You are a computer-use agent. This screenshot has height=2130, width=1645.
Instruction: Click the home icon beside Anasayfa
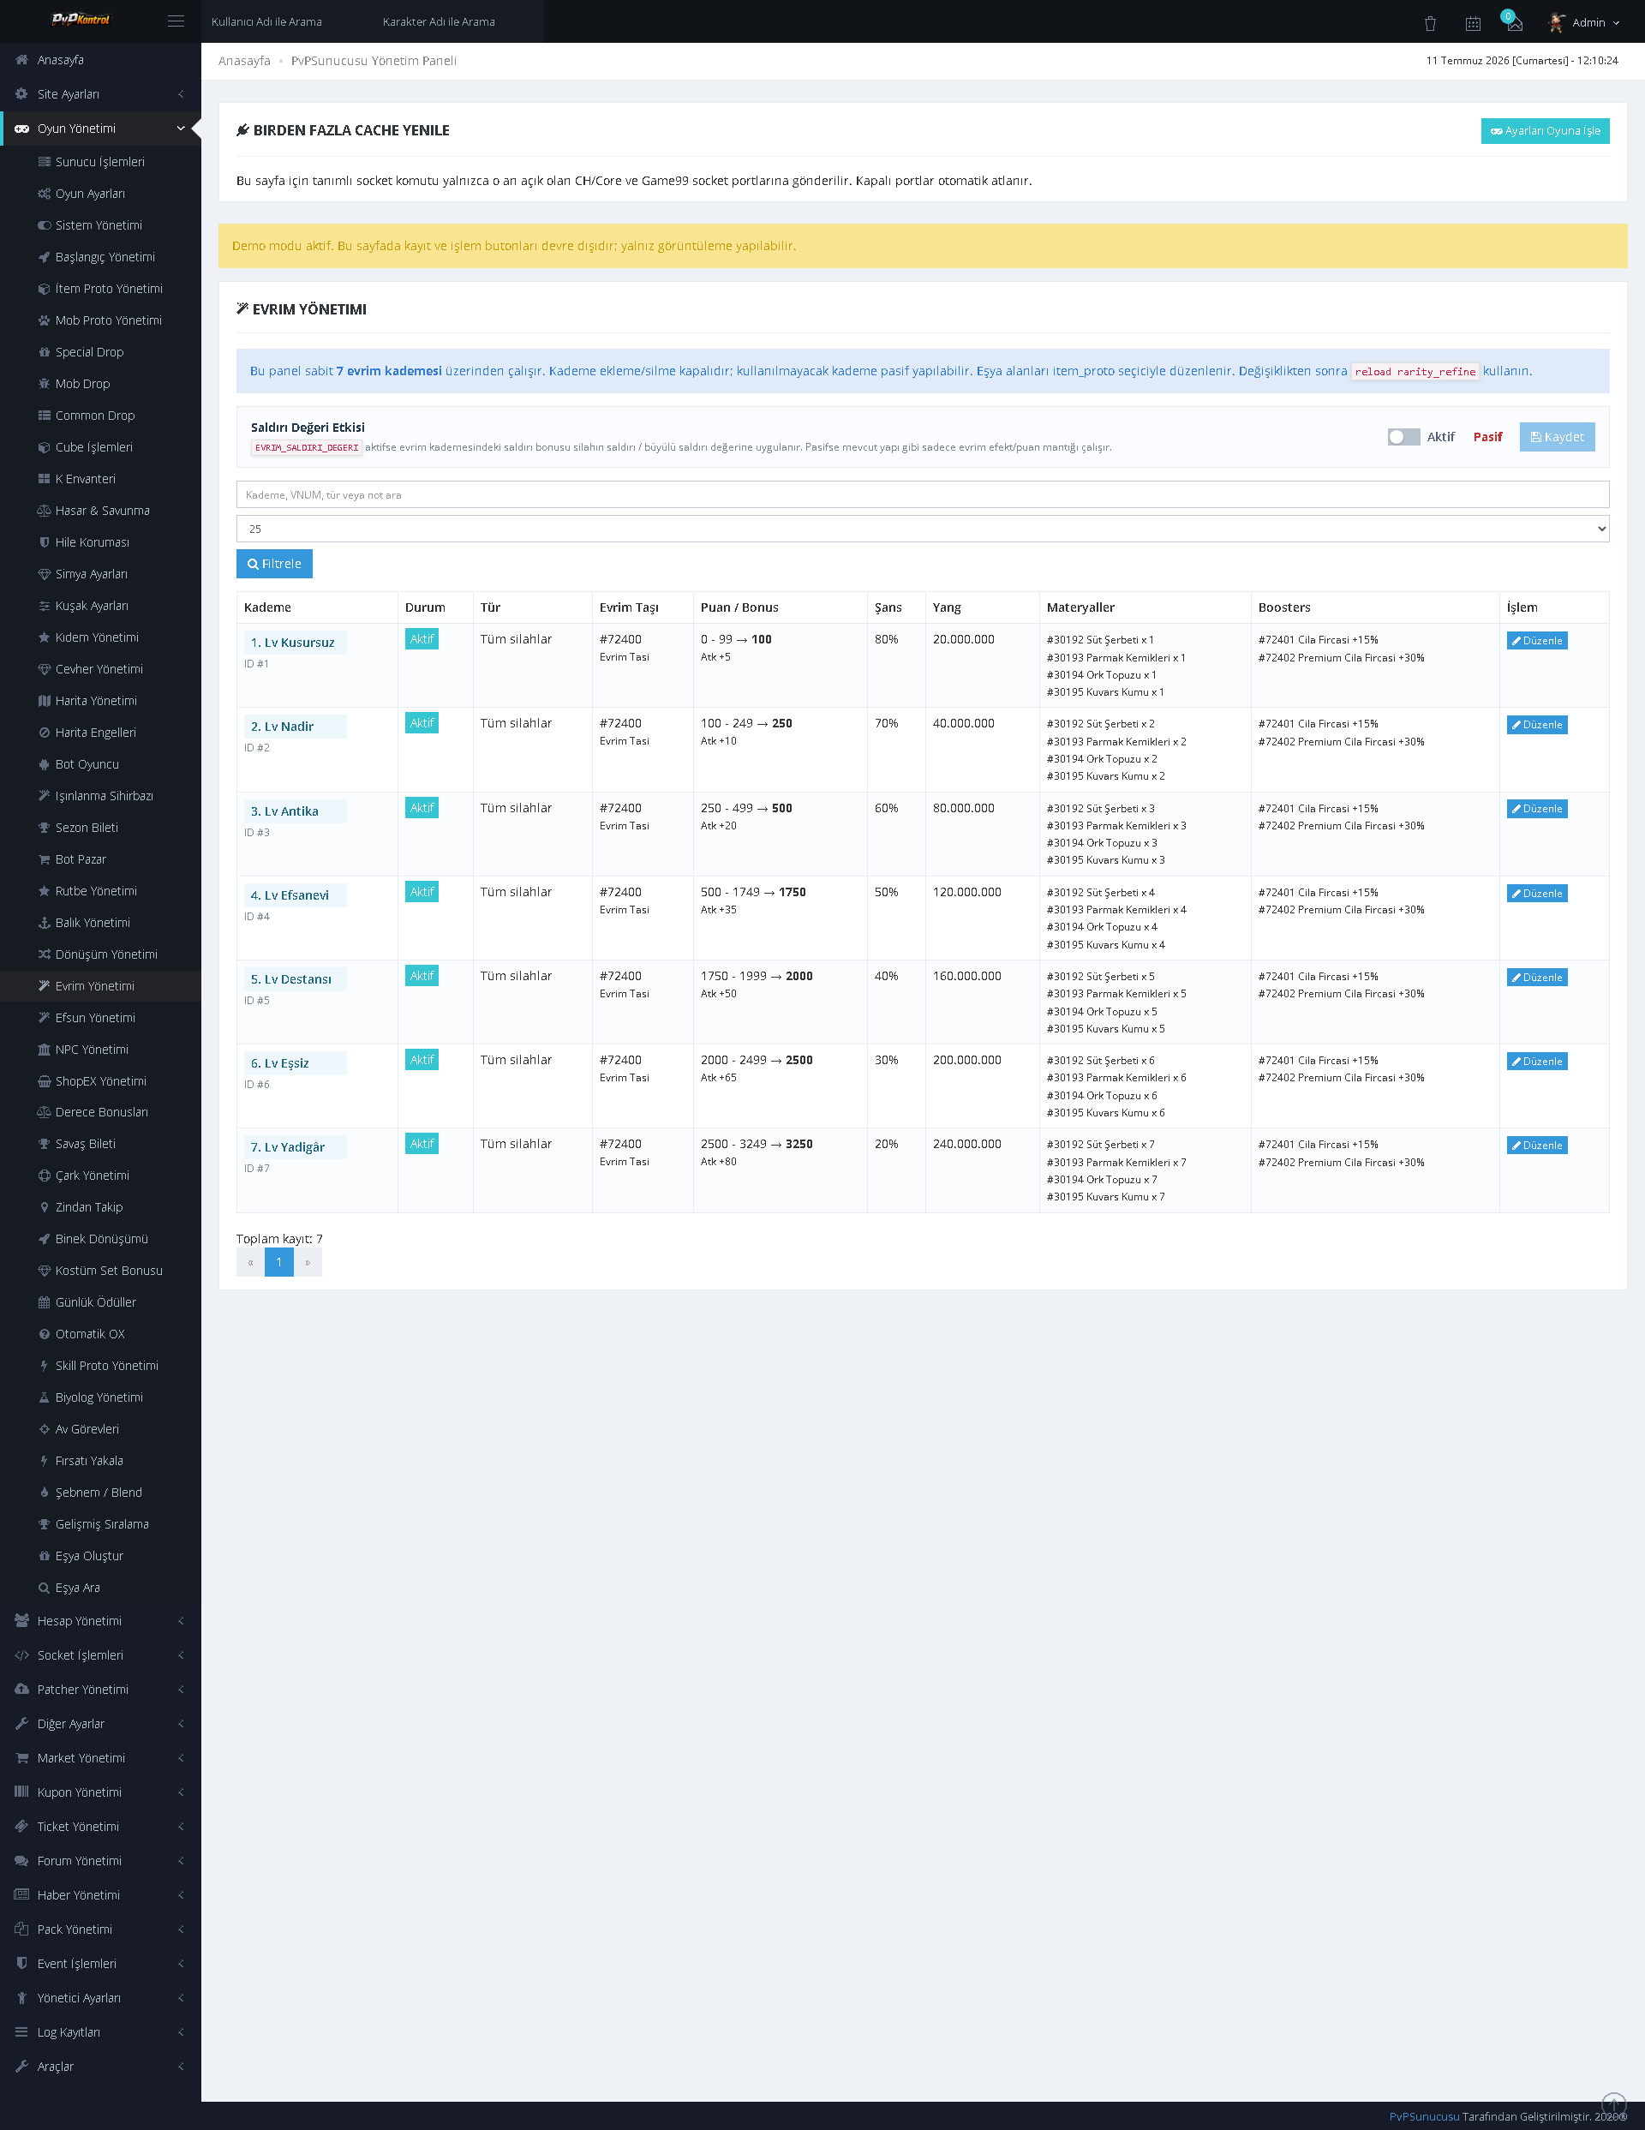pyautogui.click(x=21, y=59)
